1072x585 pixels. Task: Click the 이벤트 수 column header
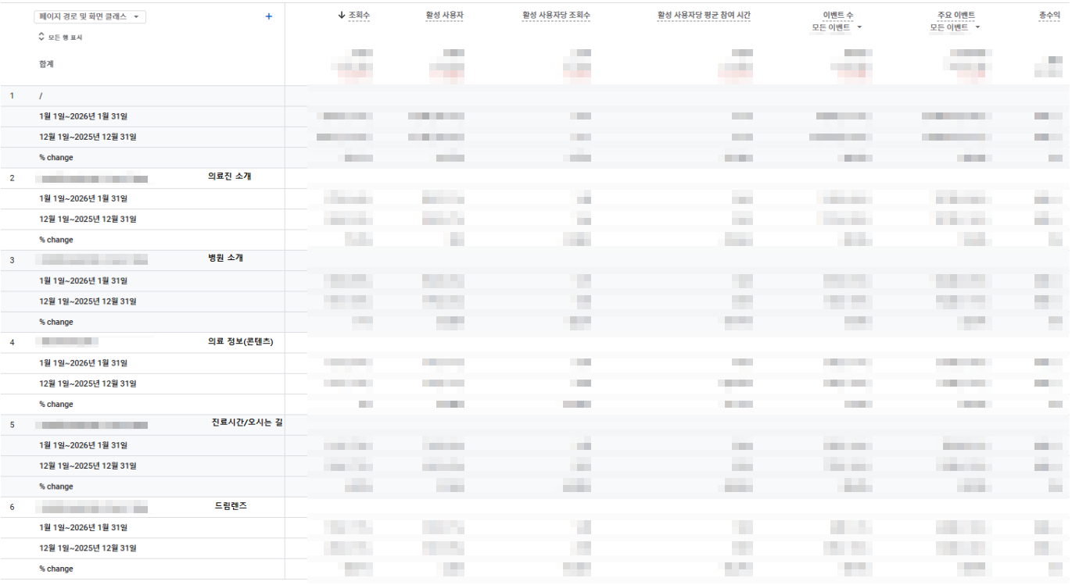(x=837, y=16)
